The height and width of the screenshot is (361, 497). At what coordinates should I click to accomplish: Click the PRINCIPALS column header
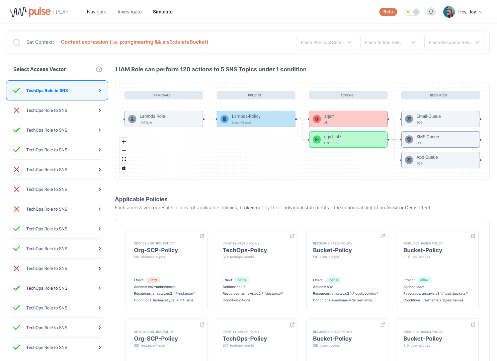tap(164, 95)
